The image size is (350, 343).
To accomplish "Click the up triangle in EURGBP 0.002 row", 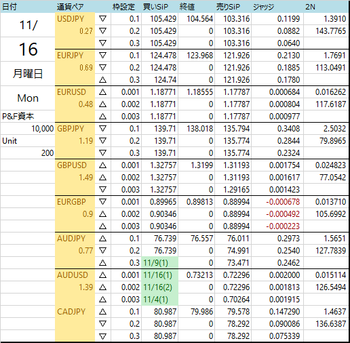I will 102,214.
